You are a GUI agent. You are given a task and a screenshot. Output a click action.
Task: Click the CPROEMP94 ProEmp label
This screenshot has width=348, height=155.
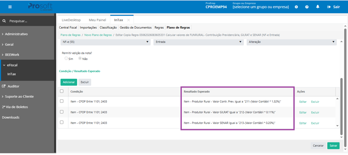pos(216,7)
